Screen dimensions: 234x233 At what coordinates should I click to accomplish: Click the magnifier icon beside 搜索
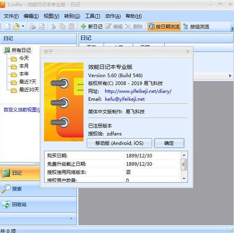pos(6,188)
